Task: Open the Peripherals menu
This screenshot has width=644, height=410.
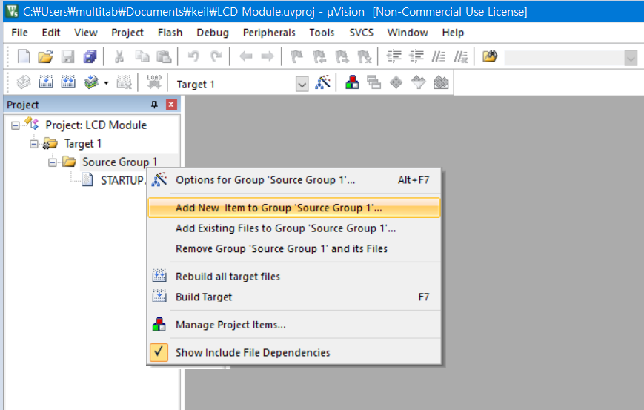Action: (x=269, y=33)
